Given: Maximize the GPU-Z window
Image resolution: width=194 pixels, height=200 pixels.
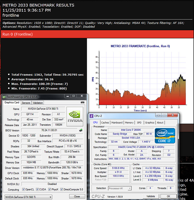Looking at the screenshot, I should click(74, 96).
